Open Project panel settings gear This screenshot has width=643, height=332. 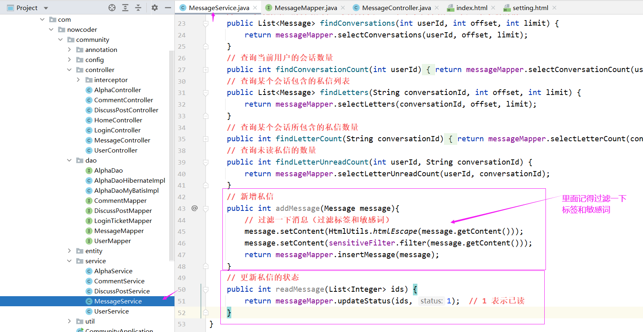click(x=155, y=8)
